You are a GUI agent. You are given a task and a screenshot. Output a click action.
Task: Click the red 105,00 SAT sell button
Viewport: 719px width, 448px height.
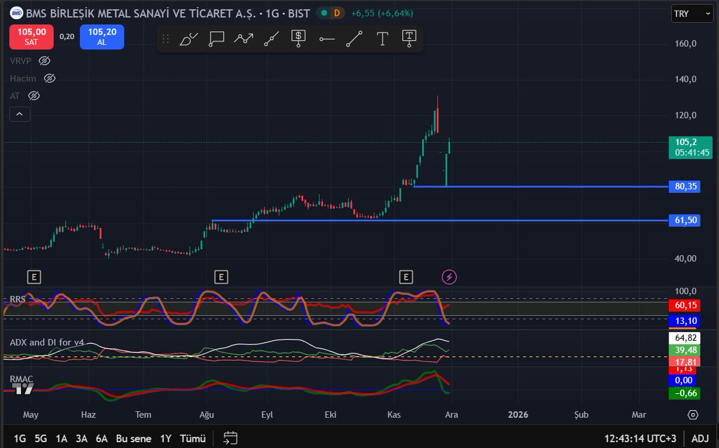click(32, 37)
